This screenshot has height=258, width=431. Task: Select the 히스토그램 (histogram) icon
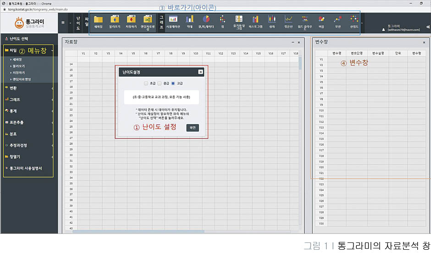pos(256,19)
